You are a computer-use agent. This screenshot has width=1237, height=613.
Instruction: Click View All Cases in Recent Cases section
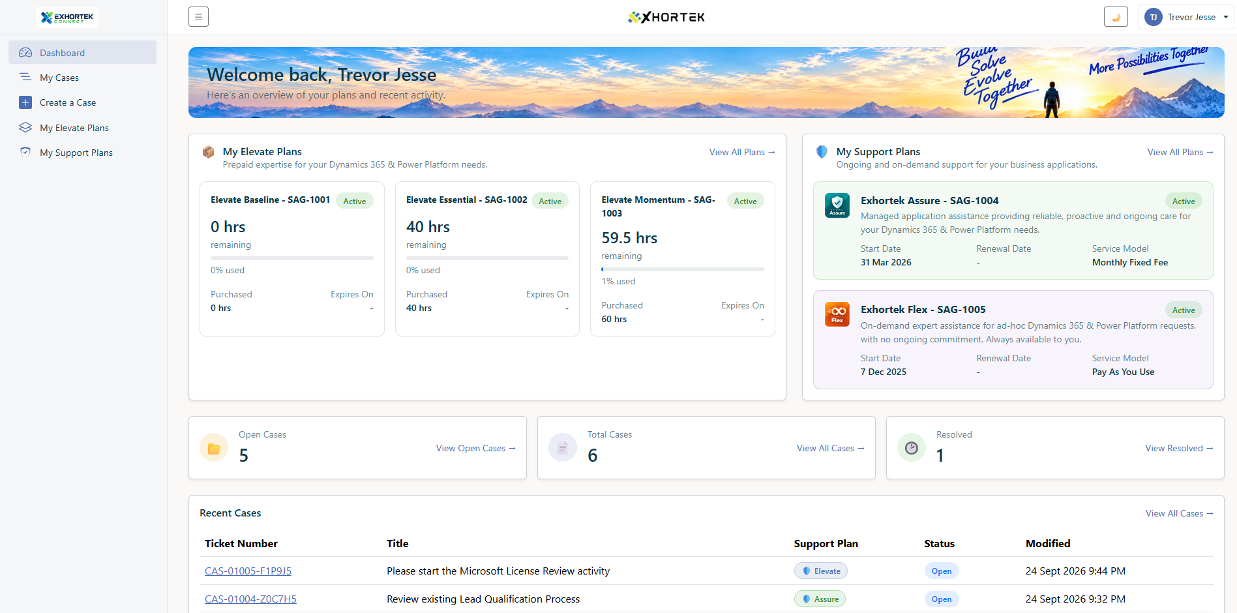[1180, 513]
